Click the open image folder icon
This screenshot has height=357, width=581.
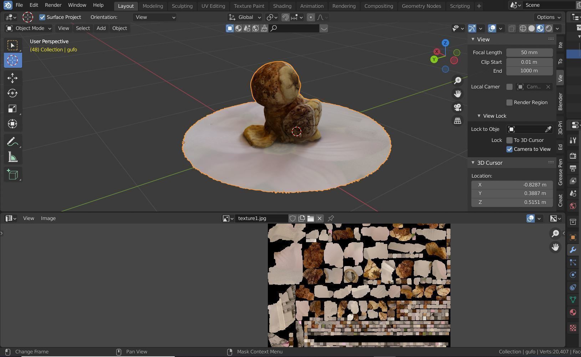311,218
